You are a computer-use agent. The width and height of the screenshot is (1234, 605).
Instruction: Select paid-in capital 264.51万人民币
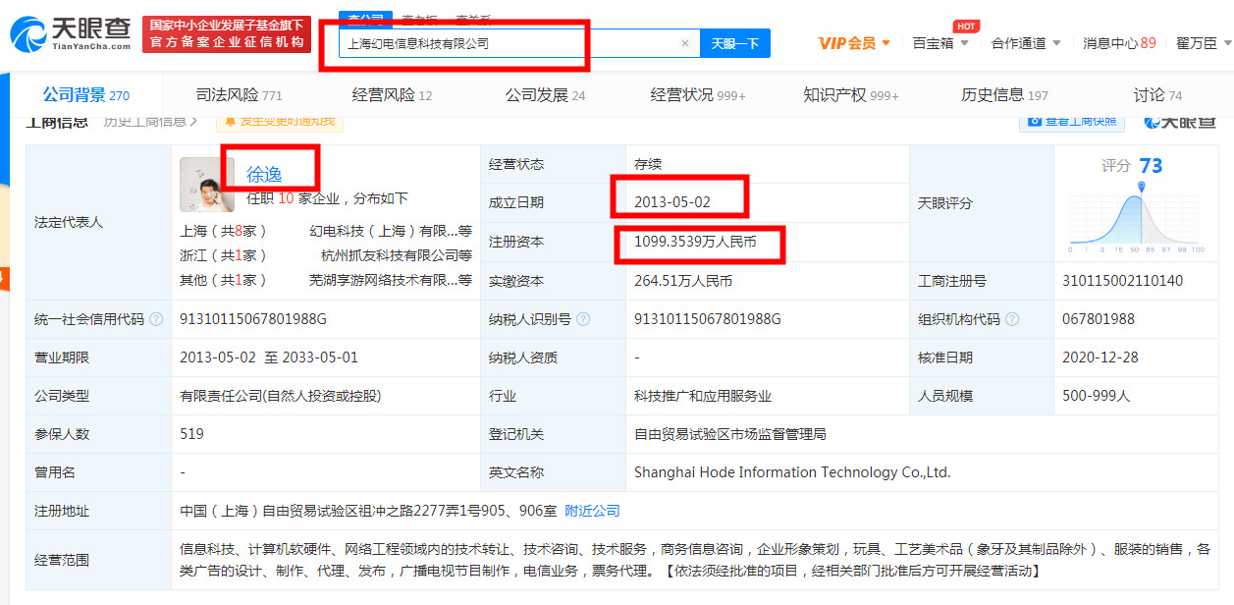[683, 281]
